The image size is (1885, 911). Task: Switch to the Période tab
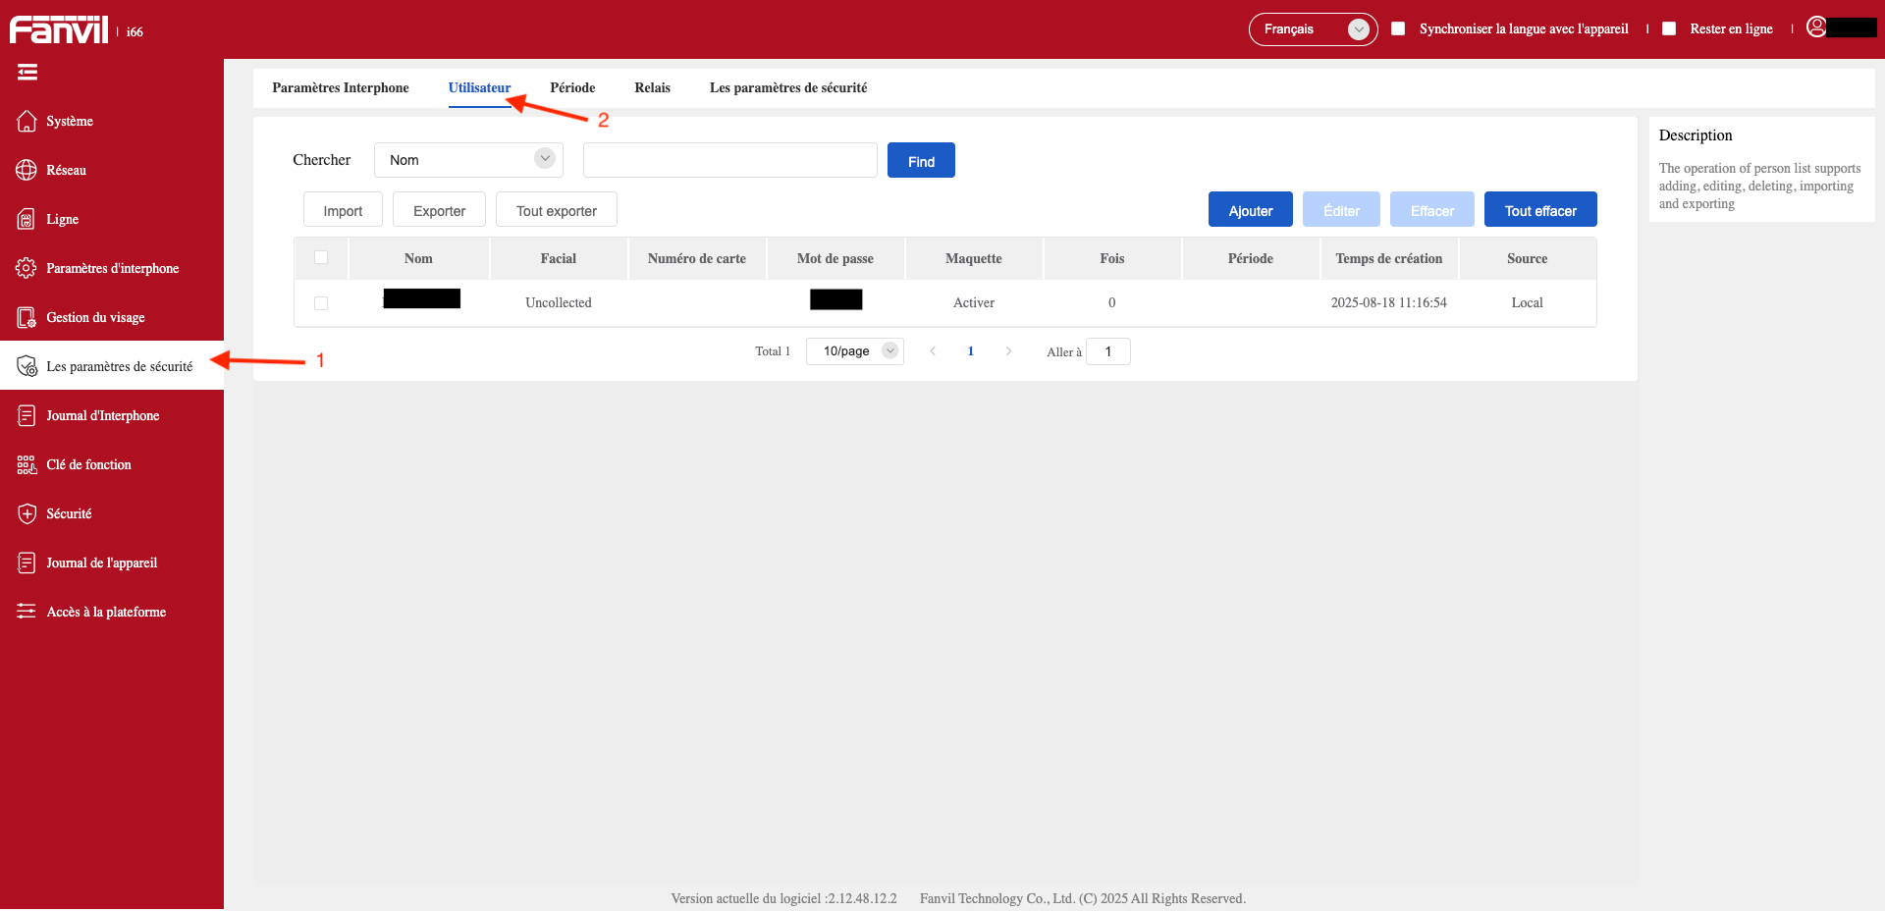tap(572, 87)
